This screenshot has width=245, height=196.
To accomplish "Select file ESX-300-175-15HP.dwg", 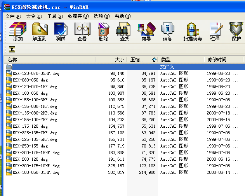I will tap(36, 153).
